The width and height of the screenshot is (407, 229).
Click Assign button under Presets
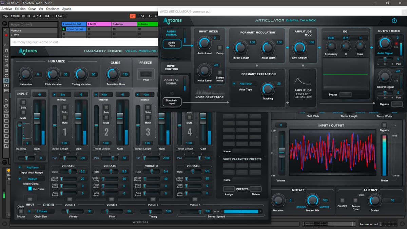coord(228,189)
